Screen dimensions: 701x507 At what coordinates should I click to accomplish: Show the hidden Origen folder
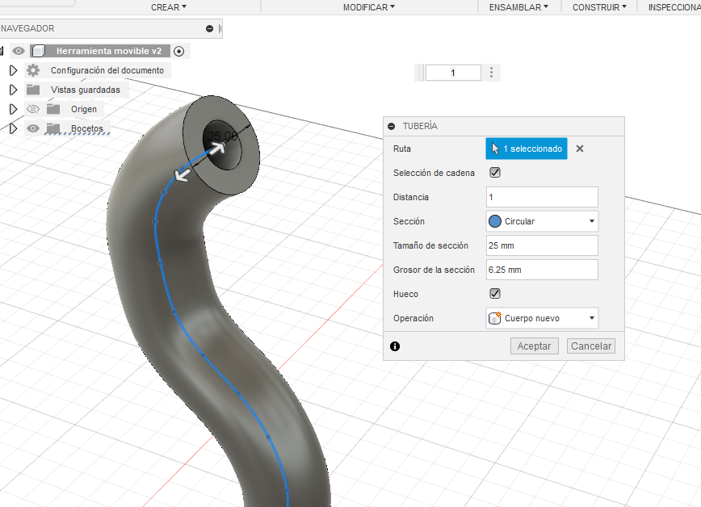[x=33, y=109]
